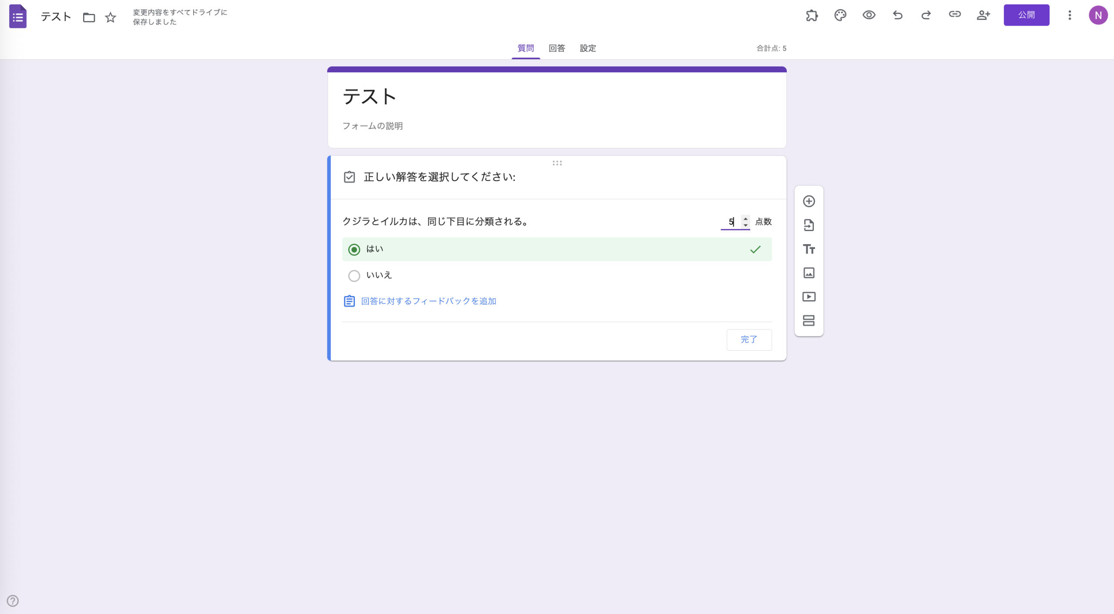Increase the points using the stepper arrow

click(x=746, y=219)
